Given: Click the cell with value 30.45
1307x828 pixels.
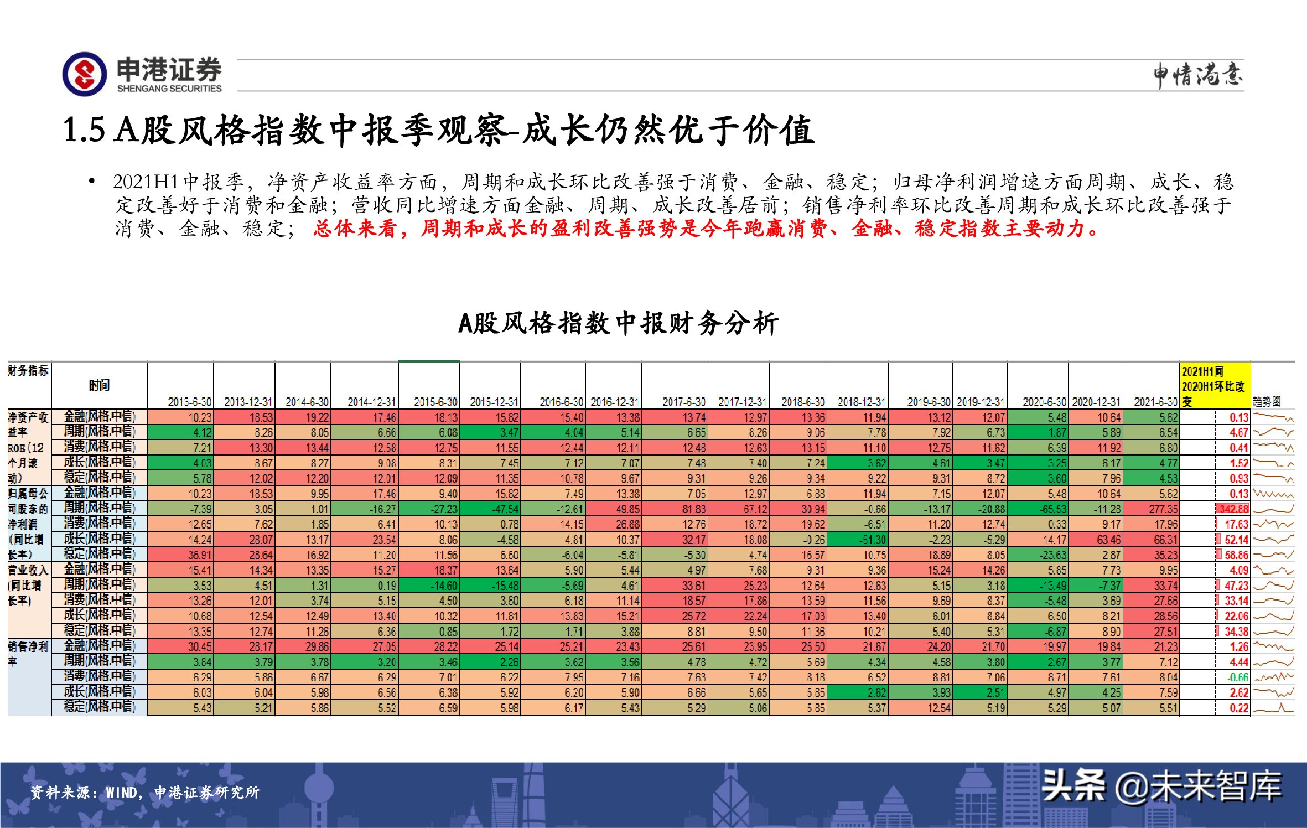Looking at the screenshot, I should 180,646.
